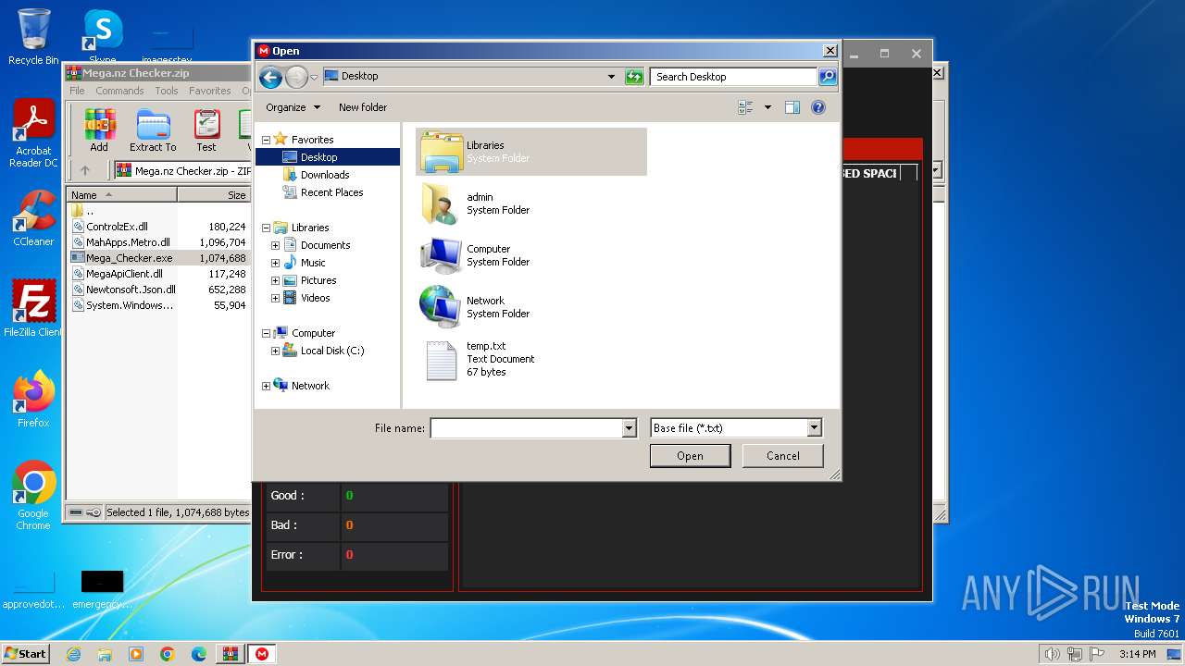This screenshot has width=1185, height=666.
Task: Click the change view icon
Action: point(745,107)
